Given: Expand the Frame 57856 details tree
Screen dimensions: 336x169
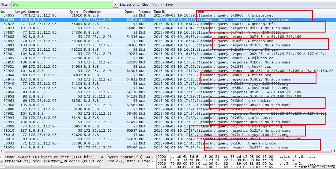Looking at the screenshot, I should (x=2, y=157).
